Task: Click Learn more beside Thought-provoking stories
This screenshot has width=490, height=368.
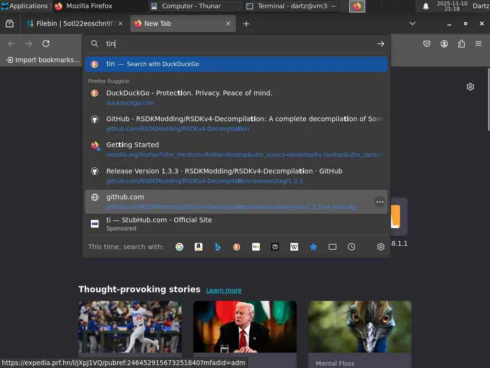Action: (224, 290)
